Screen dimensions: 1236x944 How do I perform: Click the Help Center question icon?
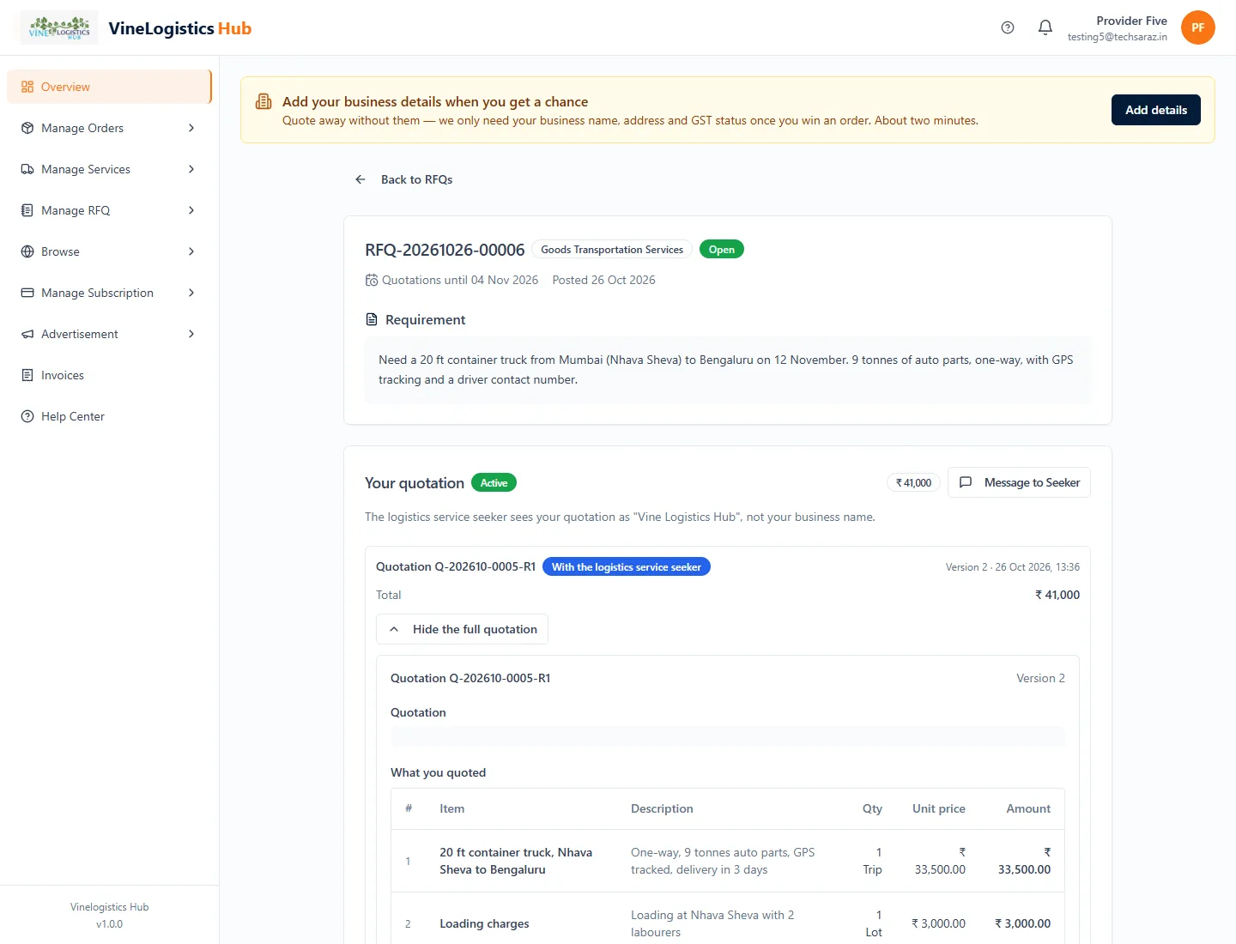(x=27, y=416)
